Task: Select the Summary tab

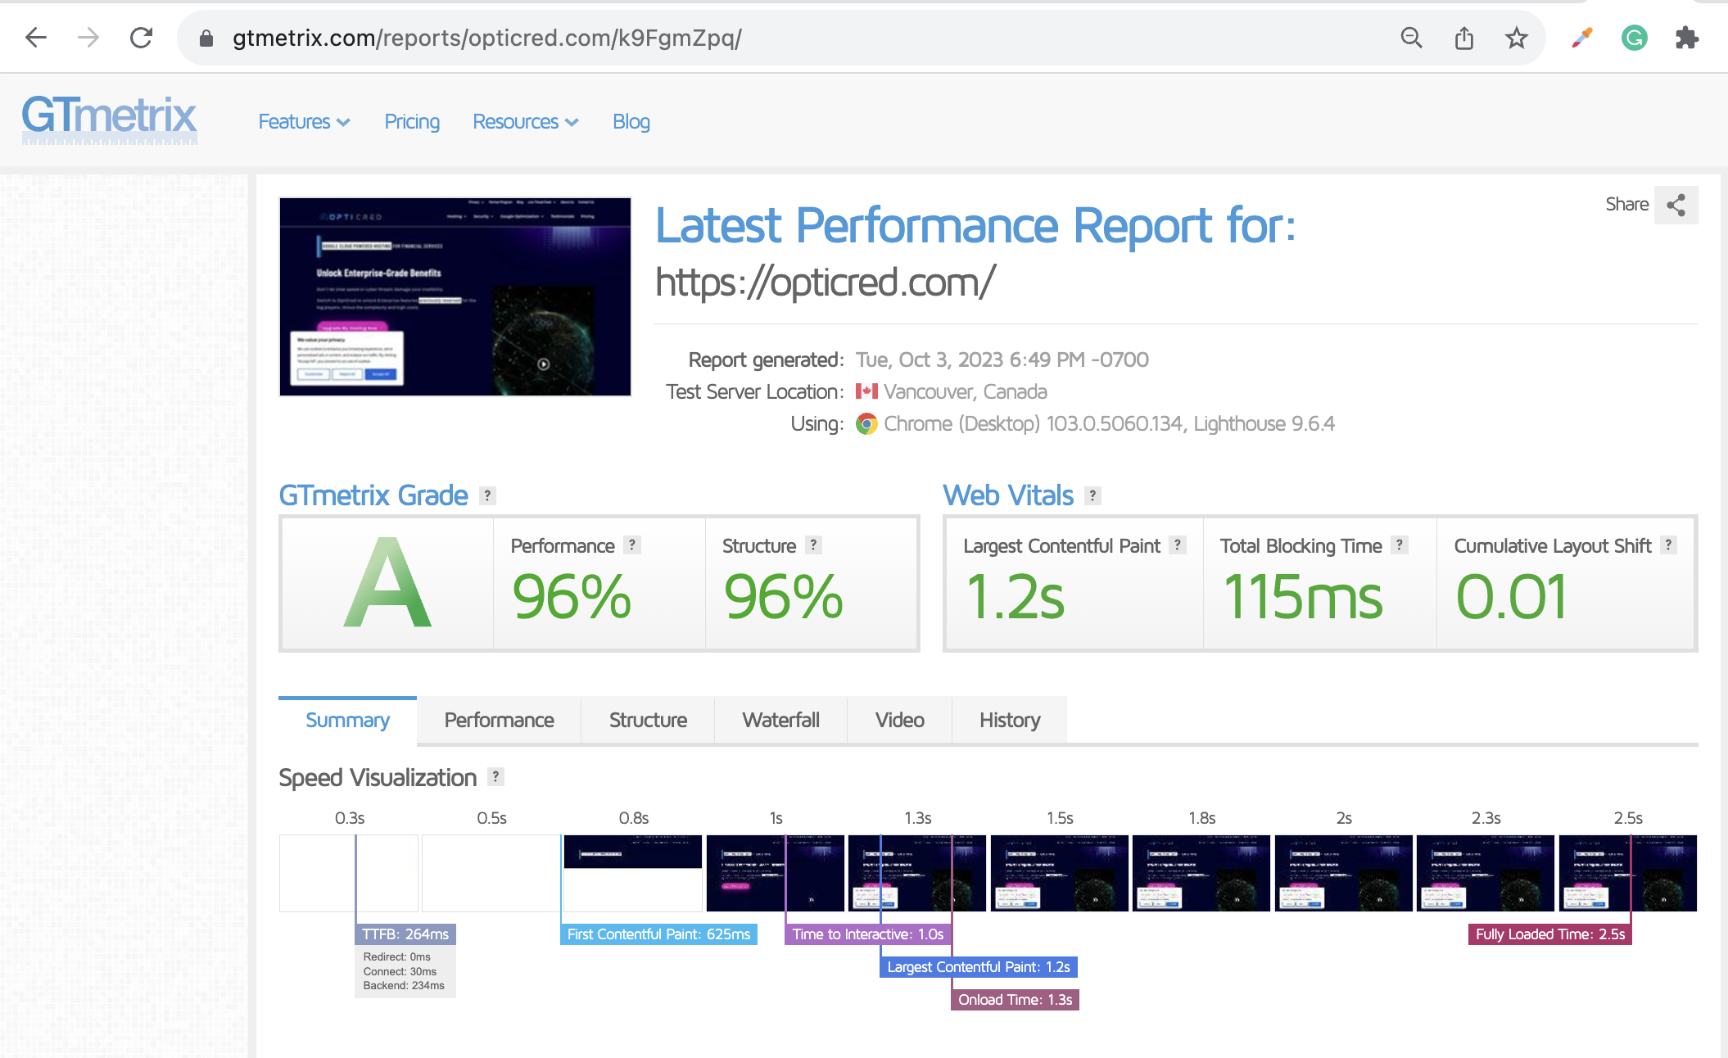Action: [x=347, y=721]
